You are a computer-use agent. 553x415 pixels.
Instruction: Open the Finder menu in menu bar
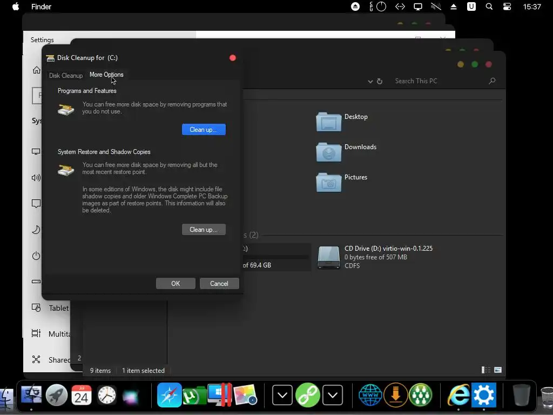tap(41, 6)
